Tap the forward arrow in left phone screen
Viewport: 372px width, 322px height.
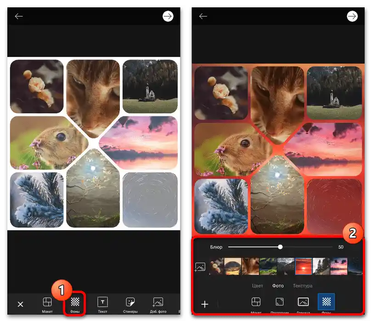pos(168,16)
